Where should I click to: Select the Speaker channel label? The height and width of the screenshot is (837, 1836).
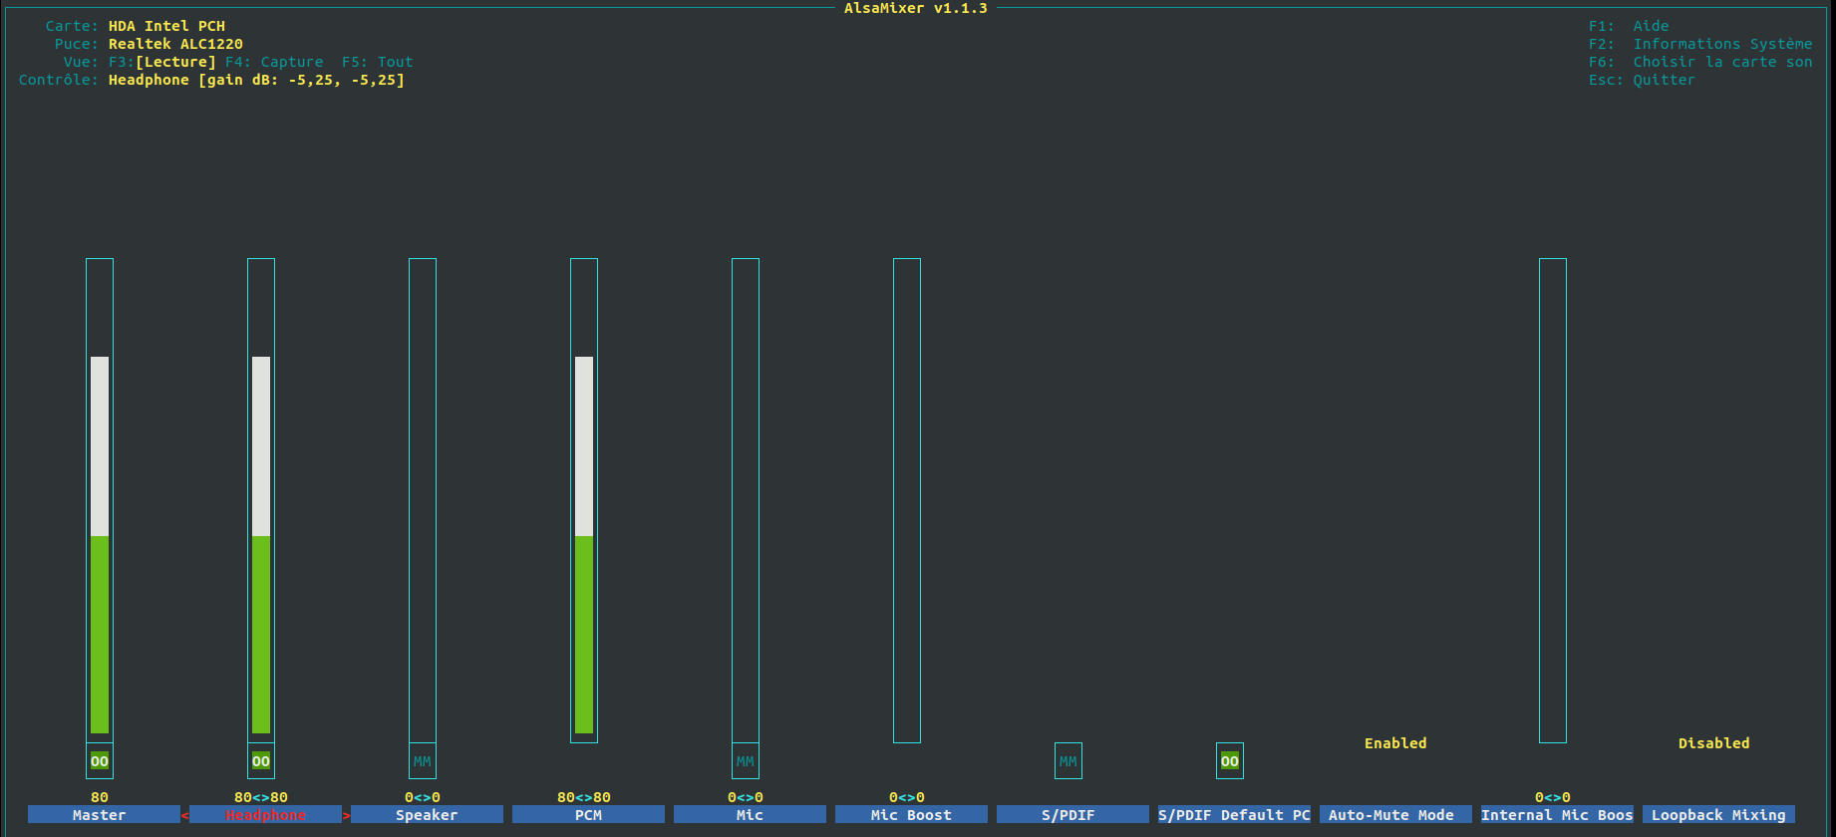[x=427, y=815]
